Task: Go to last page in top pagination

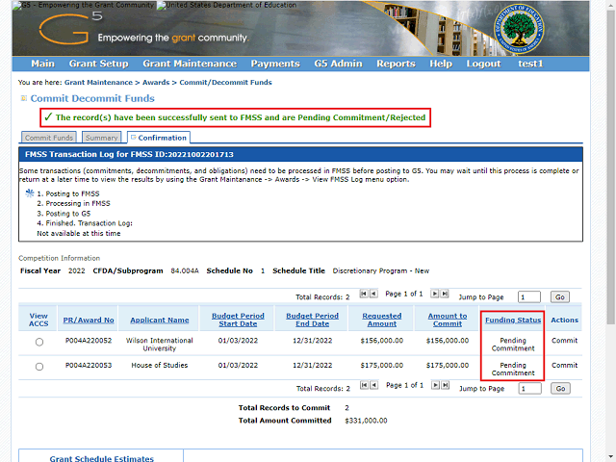Action: coord(444,294)
